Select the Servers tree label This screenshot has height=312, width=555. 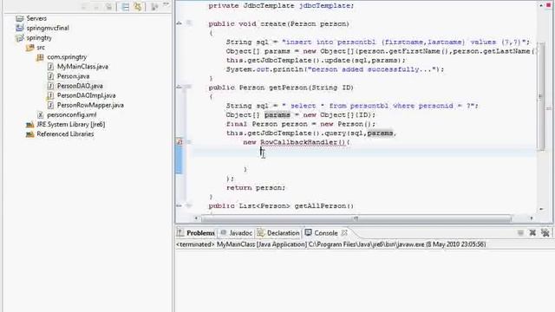[x=36, y=18]
